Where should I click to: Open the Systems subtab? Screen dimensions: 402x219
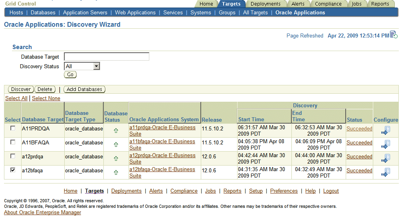pyautogui.click(x=201, y=12)
